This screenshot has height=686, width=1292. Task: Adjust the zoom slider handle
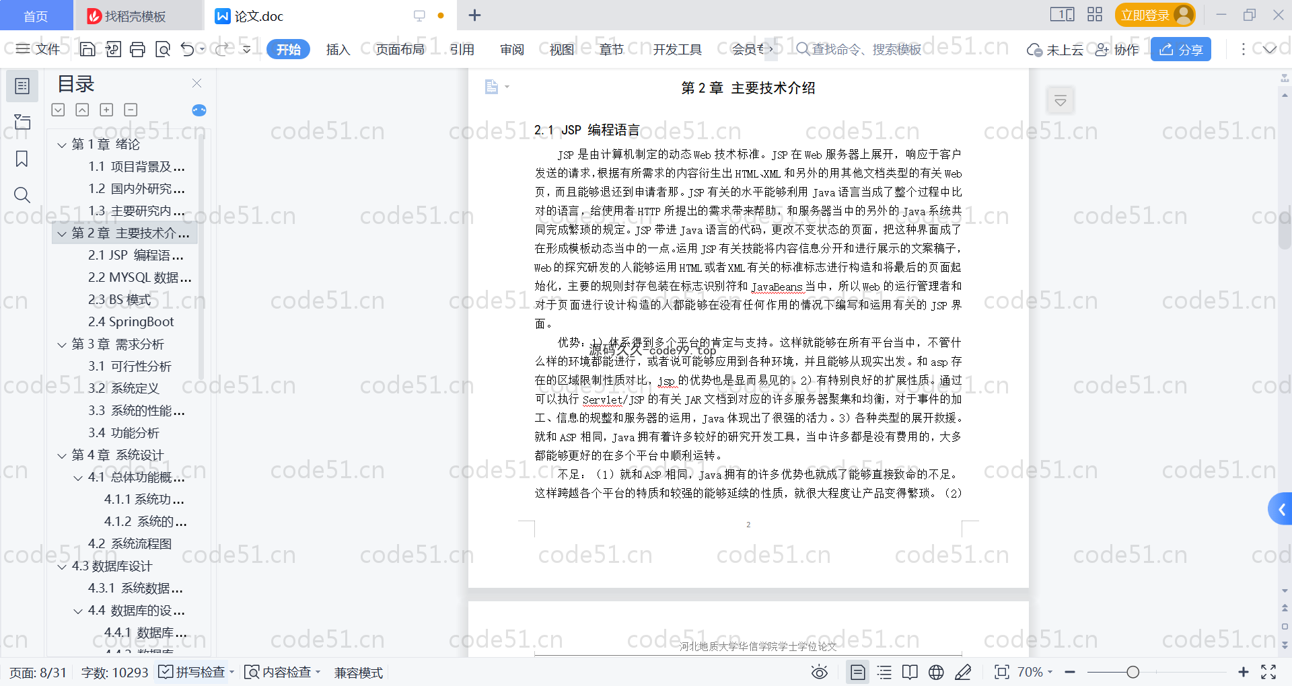(x=1133, y=672)
